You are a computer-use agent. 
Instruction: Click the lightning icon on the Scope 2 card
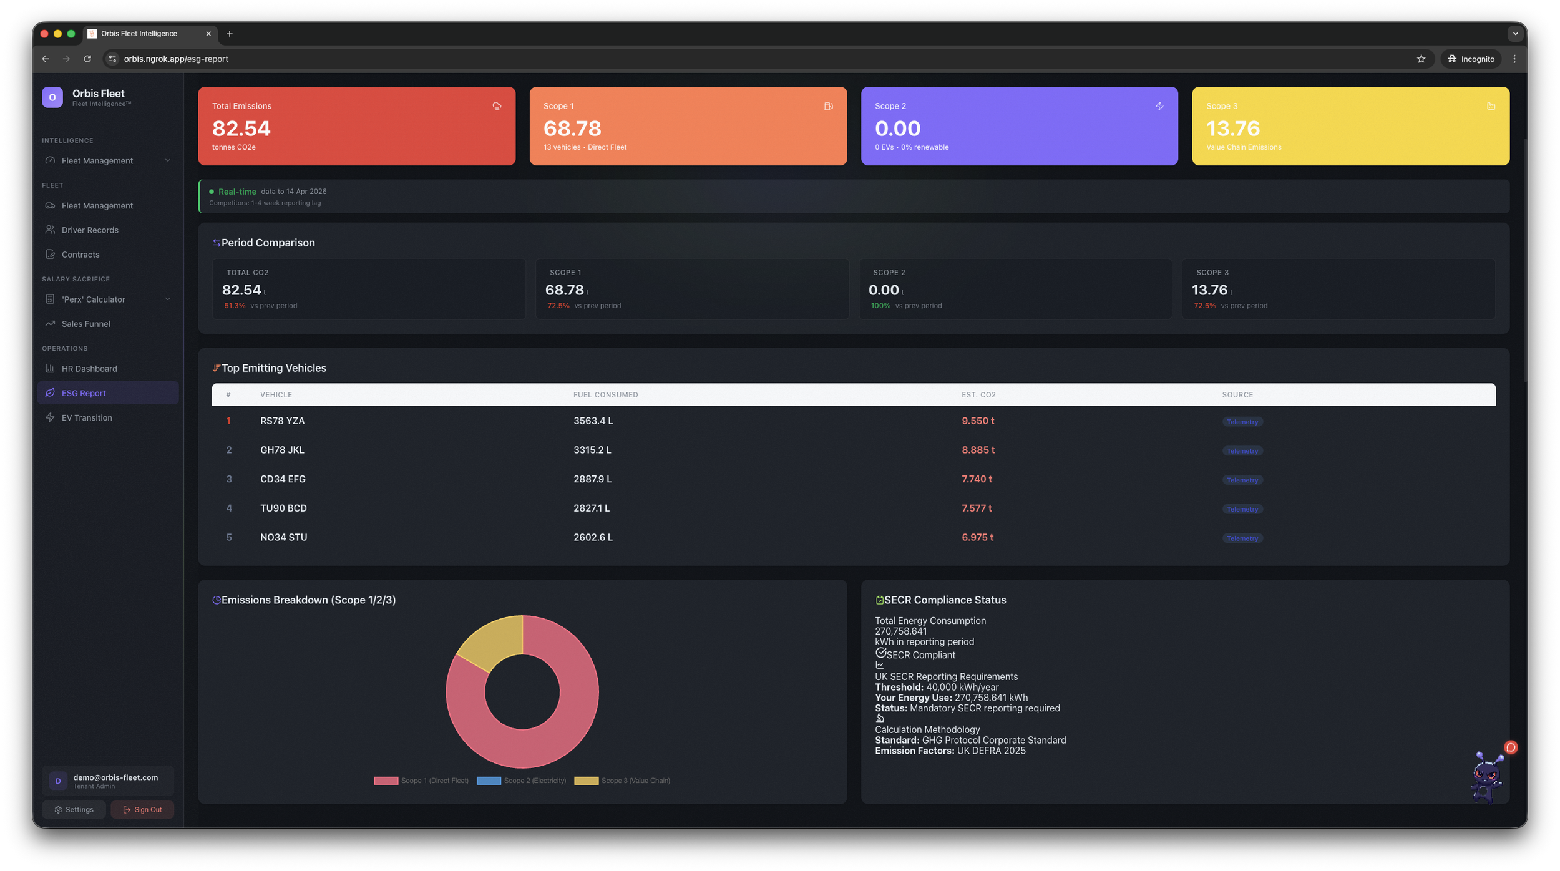pos(1159,106)
